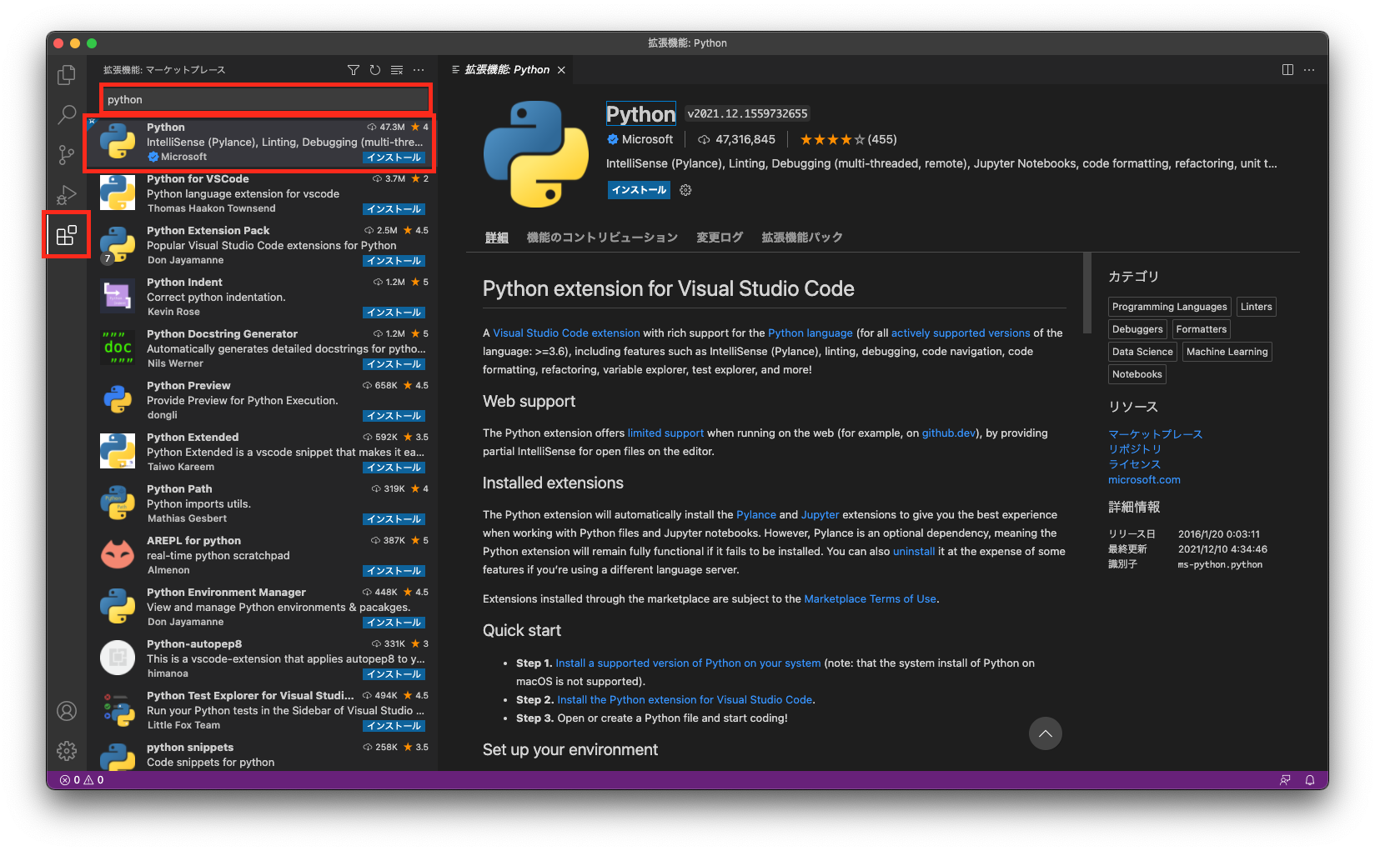
Task: Install Python Preview from list
Action: (x=394, y=416)
